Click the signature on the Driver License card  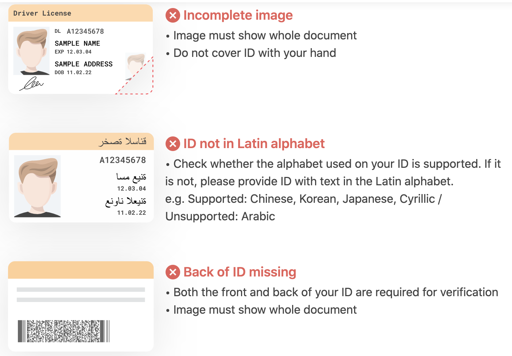click(31, 84)
